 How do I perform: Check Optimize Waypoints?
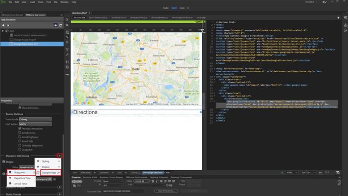20,145
